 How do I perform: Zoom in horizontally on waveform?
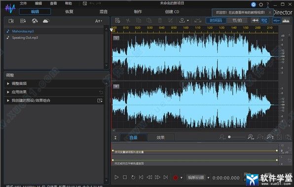coord(251,137)
